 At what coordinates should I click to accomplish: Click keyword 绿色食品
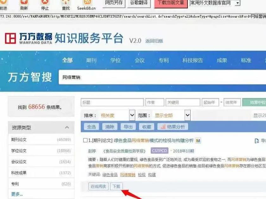click(x=110, y=175)
